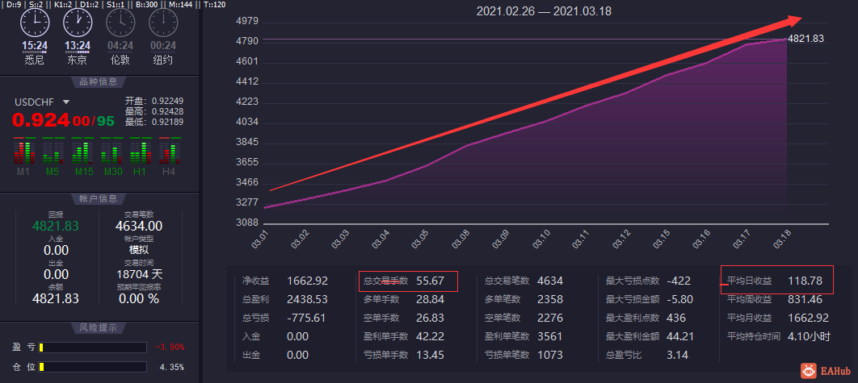
Task: Click the 净收益 value 1662.92
Action: pyautogui.click(x=308, y=281)
